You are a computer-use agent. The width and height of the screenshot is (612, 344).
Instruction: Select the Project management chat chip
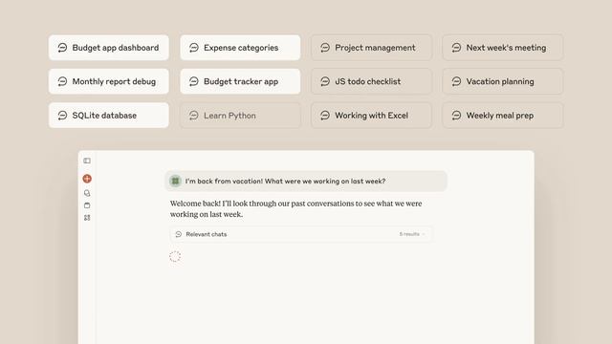point(372,48)
